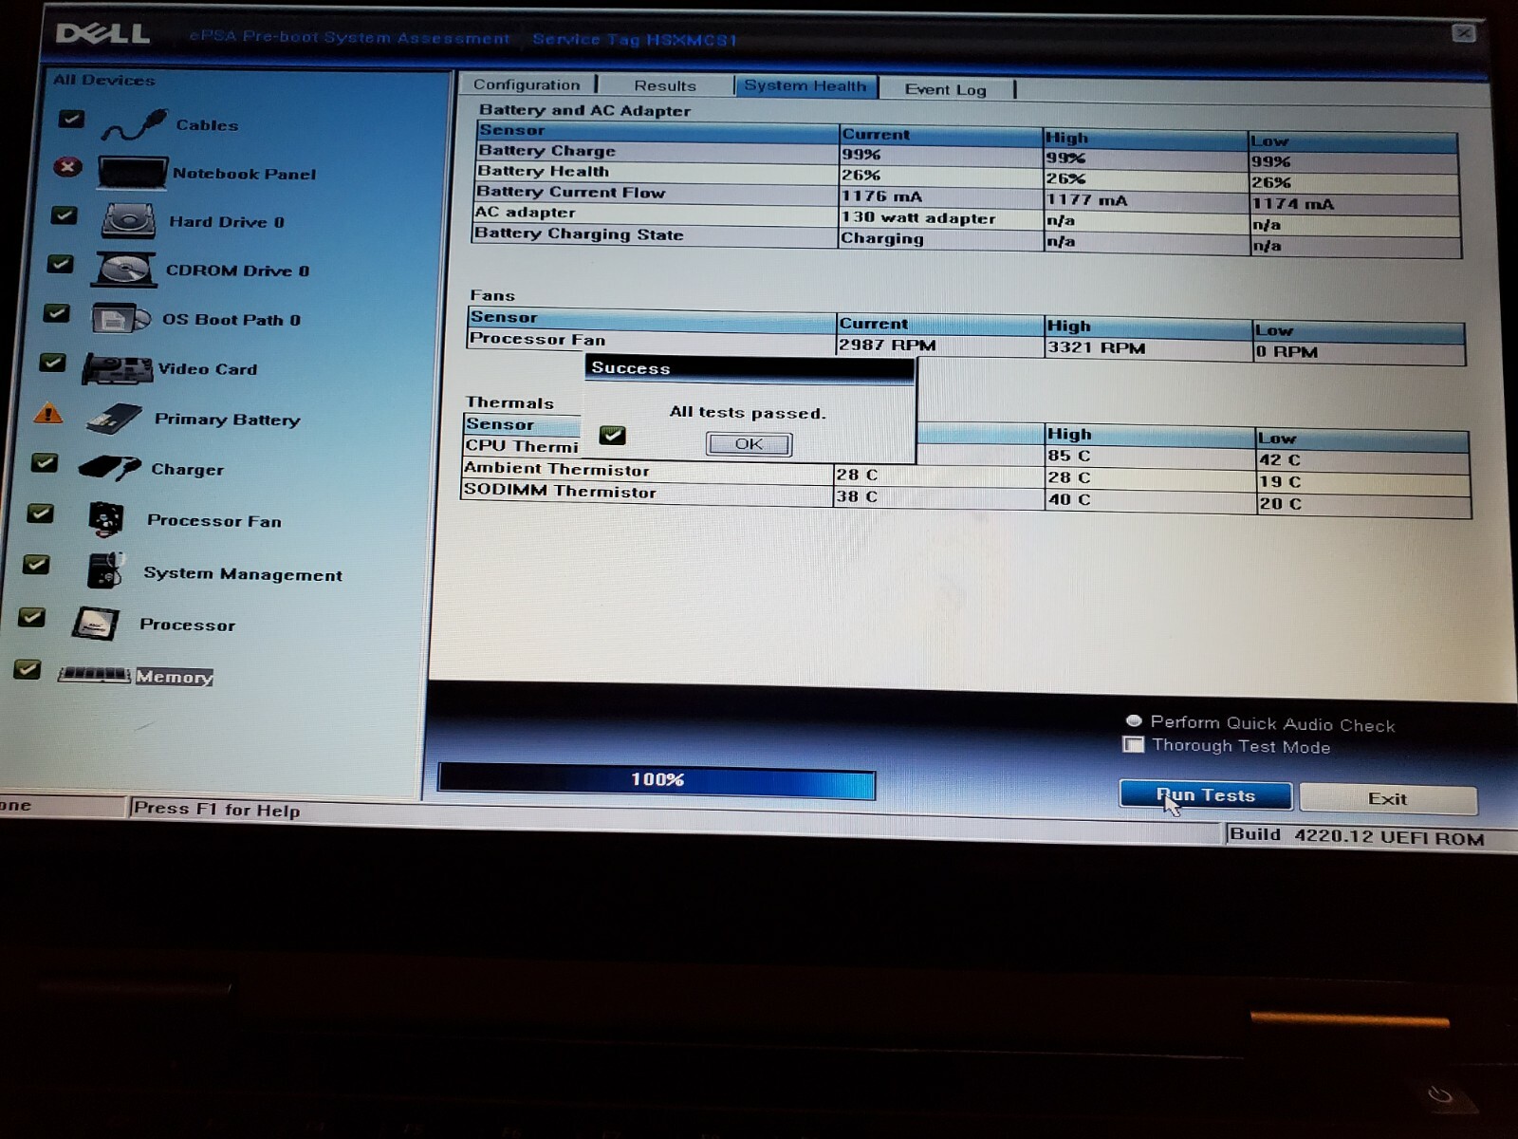Toggle the check status beside Hard Drive 0
The width and height of the screenshot is (1518, 1139).
65,215
